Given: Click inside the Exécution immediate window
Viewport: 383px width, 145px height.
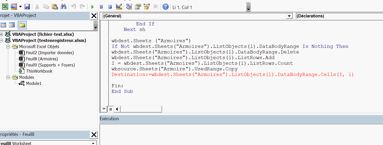Looking at the screenshot, I should pos(241,135).
